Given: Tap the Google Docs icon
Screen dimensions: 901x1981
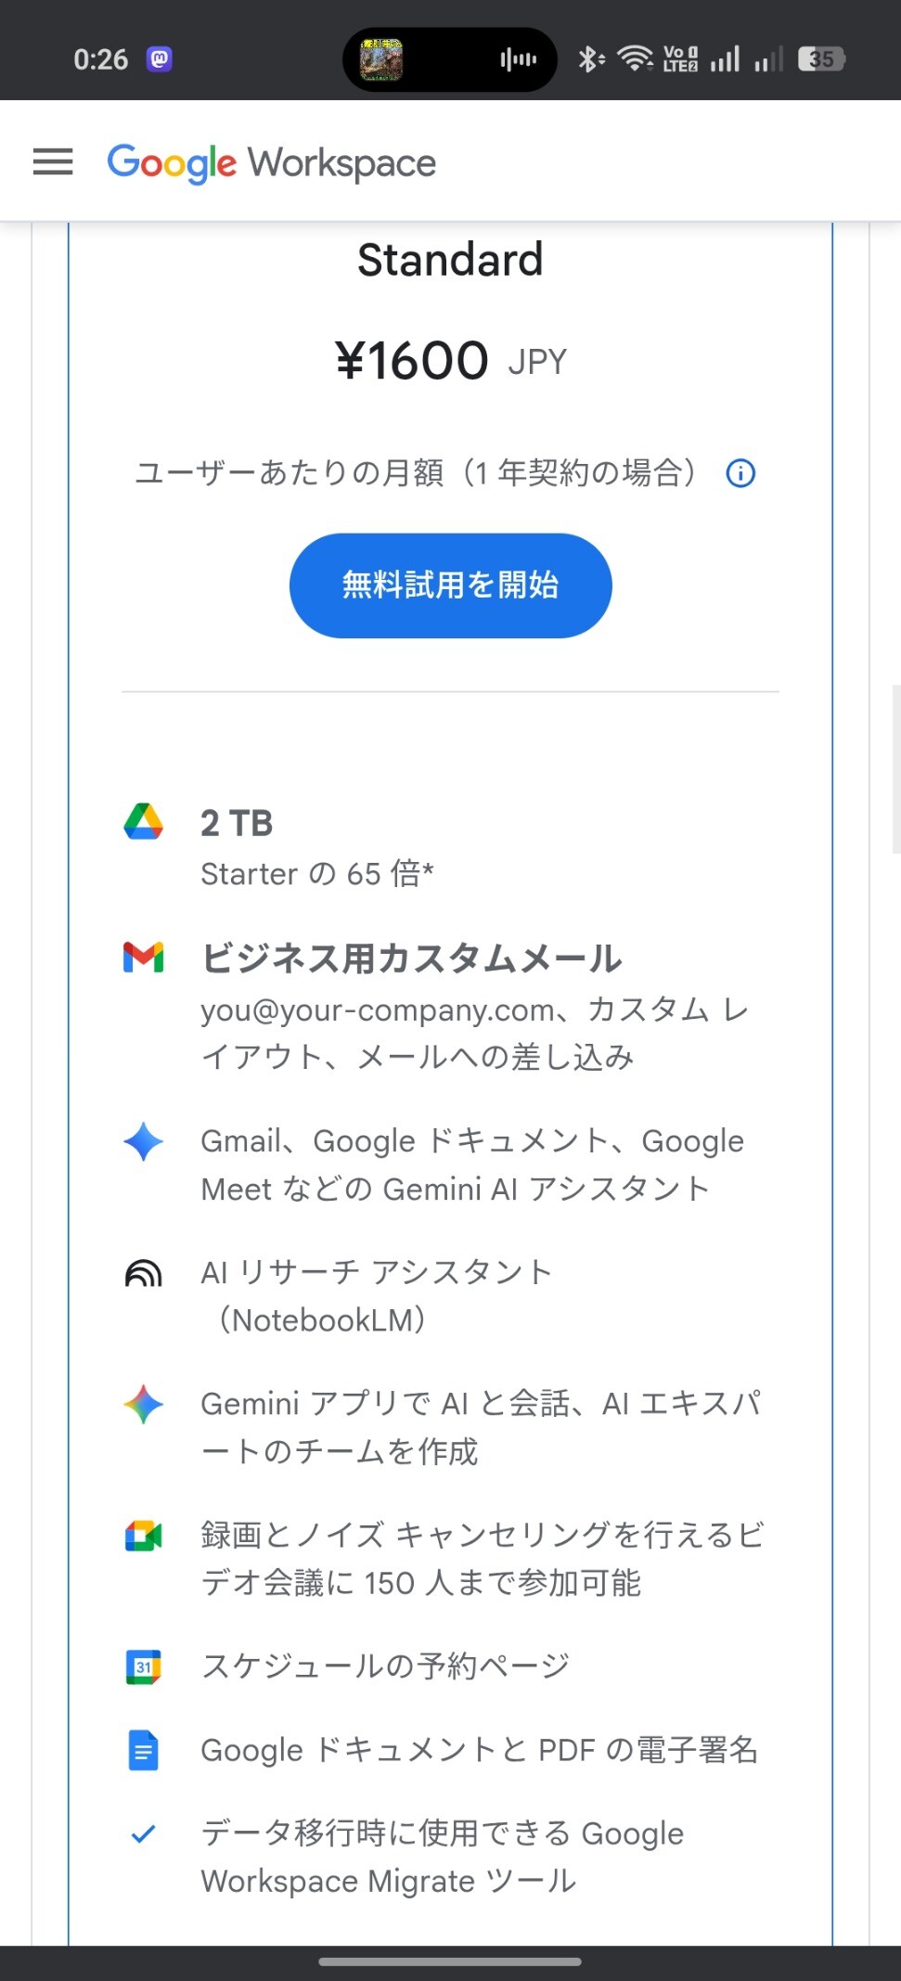Looking at the screenshot, I should click(x=144, y=1751).
